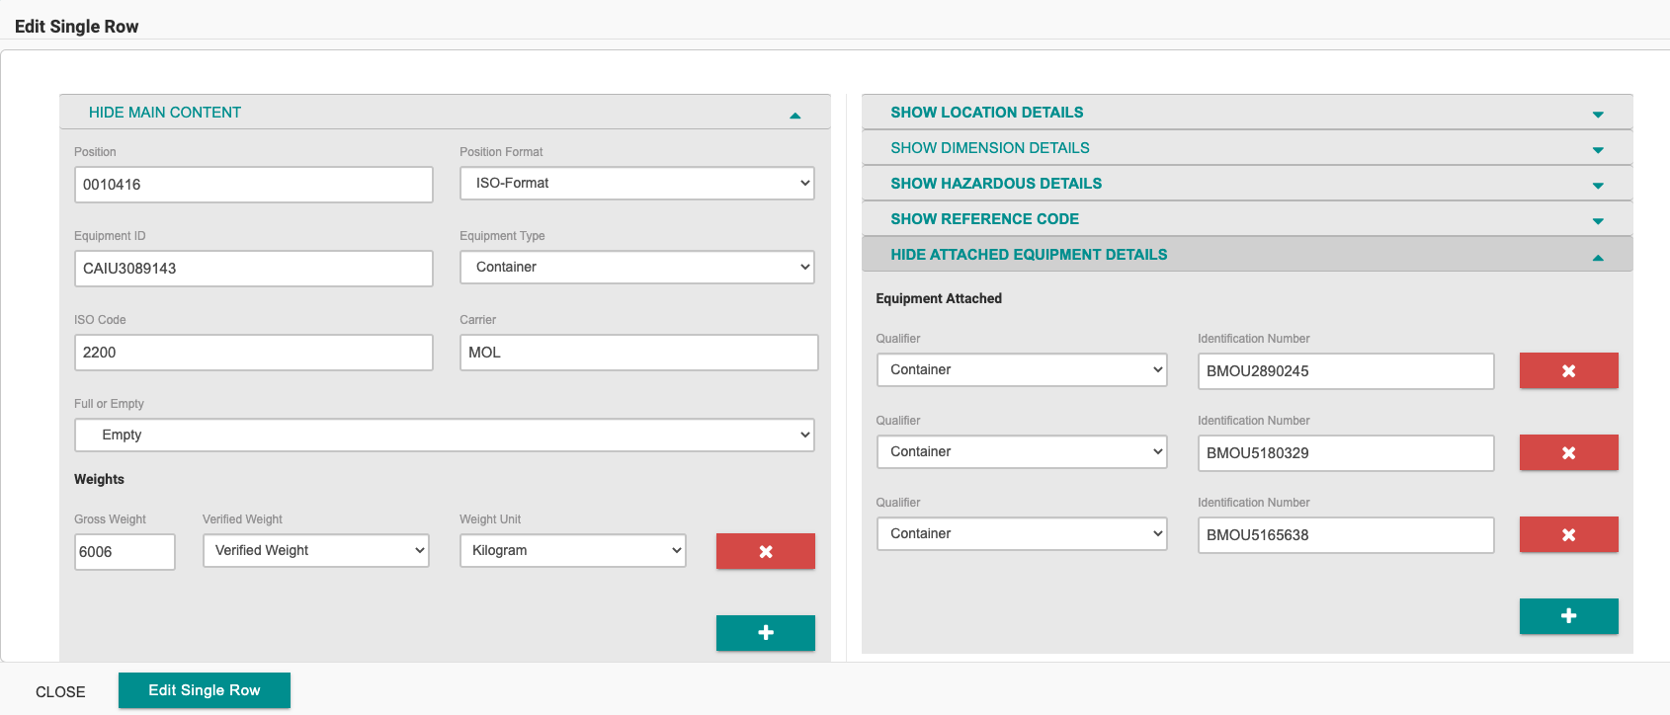This screenshot has width=1670, height=715.
Task: Delete the gross weight 6006 row
Action: coord(765,551)
